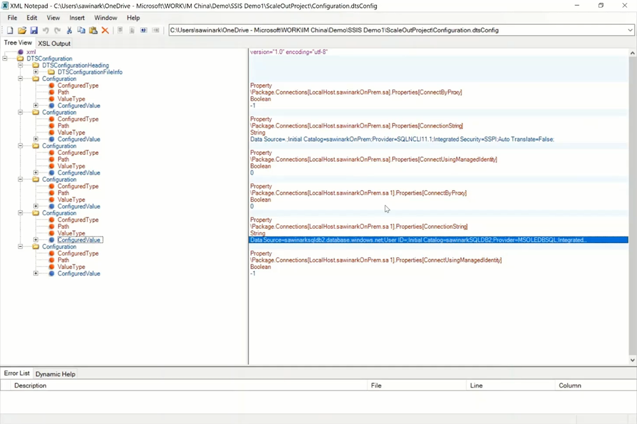This screenshot has height=424, width=637.
Task: Open the Help menu
Action: [133, 18]
